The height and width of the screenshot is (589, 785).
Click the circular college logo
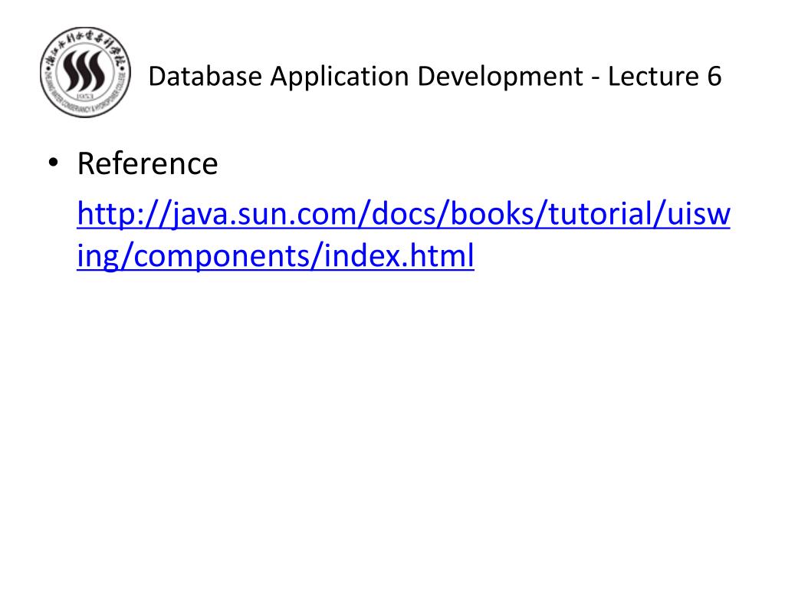click(85, 72)
